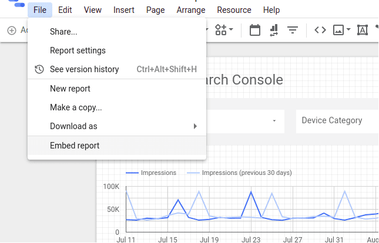
Task: Click Impressions (previous 30 days) legend entry
Action: [239, 173]
